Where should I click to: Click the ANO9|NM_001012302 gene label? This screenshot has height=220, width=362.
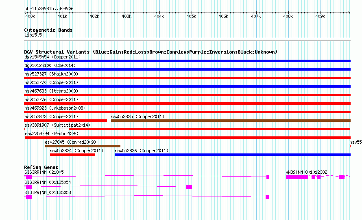click(306, 173)
